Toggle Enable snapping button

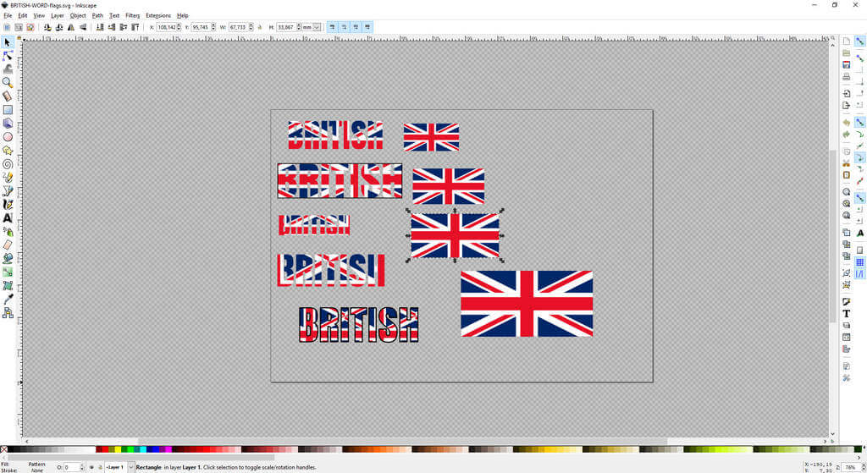coord(860,41)
